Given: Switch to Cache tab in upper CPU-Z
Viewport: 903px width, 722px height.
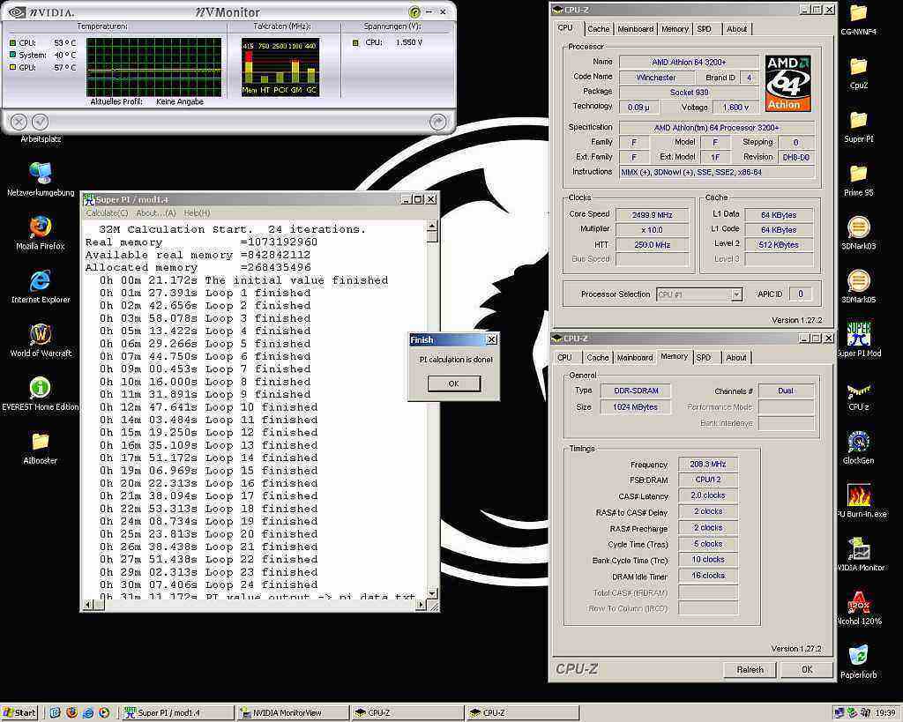Looking at the screenshot, I should coord(598,29).
